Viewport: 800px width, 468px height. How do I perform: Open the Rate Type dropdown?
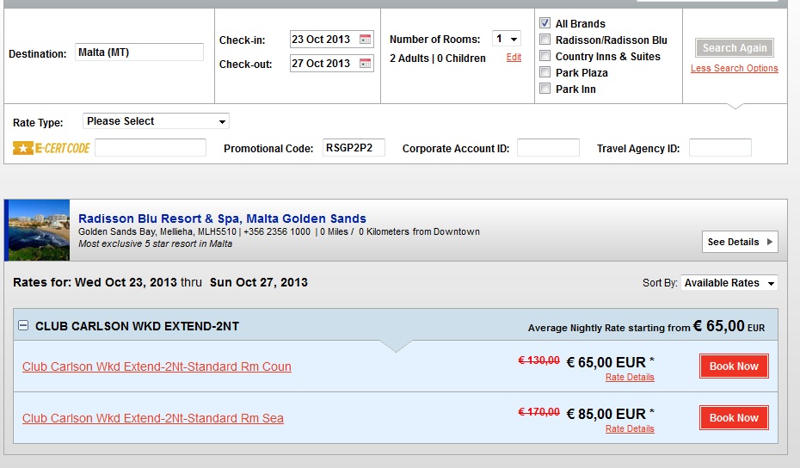(156, 121)
